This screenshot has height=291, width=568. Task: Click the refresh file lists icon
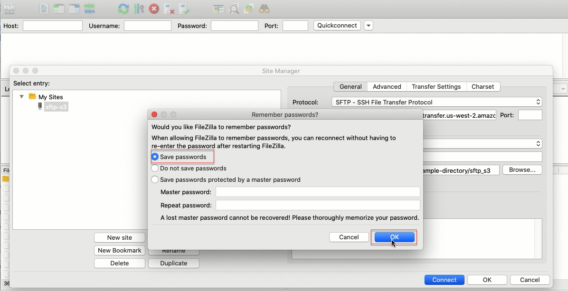123,9
